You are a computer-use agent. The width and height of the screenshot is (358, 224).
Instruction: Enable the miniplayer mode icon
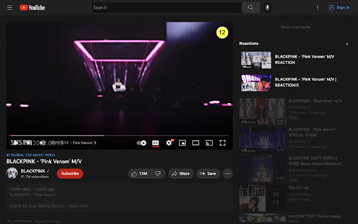[x=182, y=143]
